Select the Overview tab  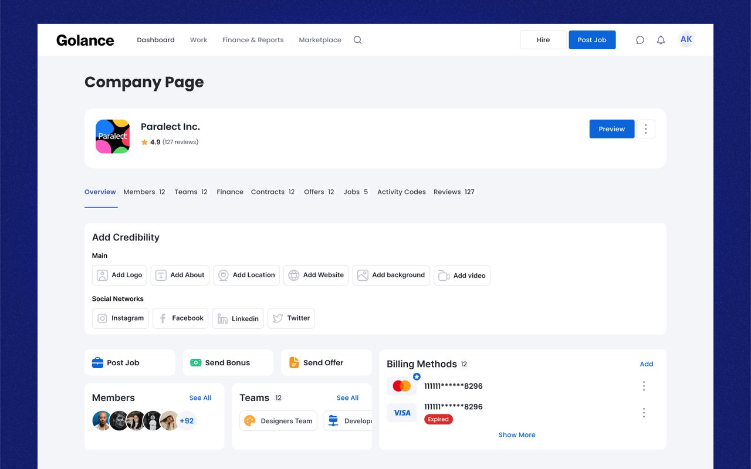click(x=100, y=192)
